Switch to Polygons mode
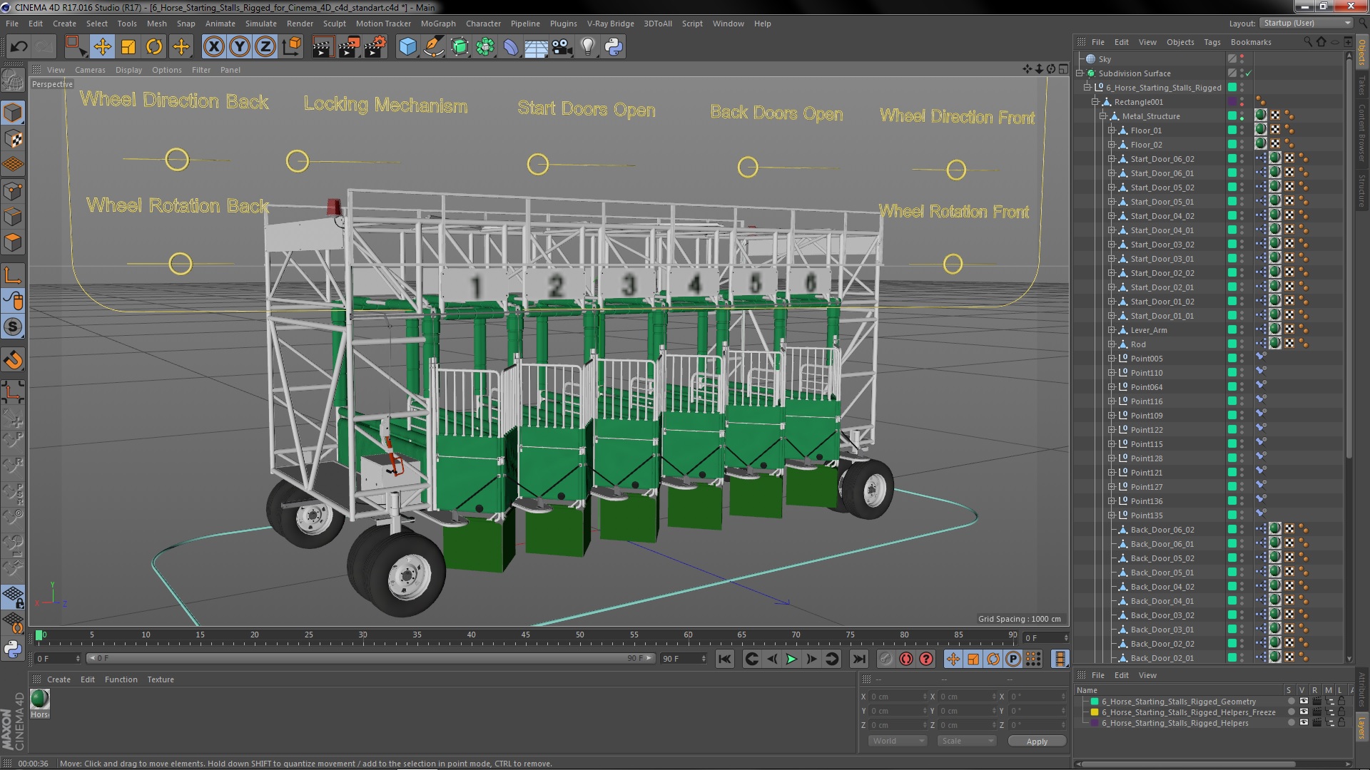Viewport: 1370px width, 770px height. click(13, 243)
